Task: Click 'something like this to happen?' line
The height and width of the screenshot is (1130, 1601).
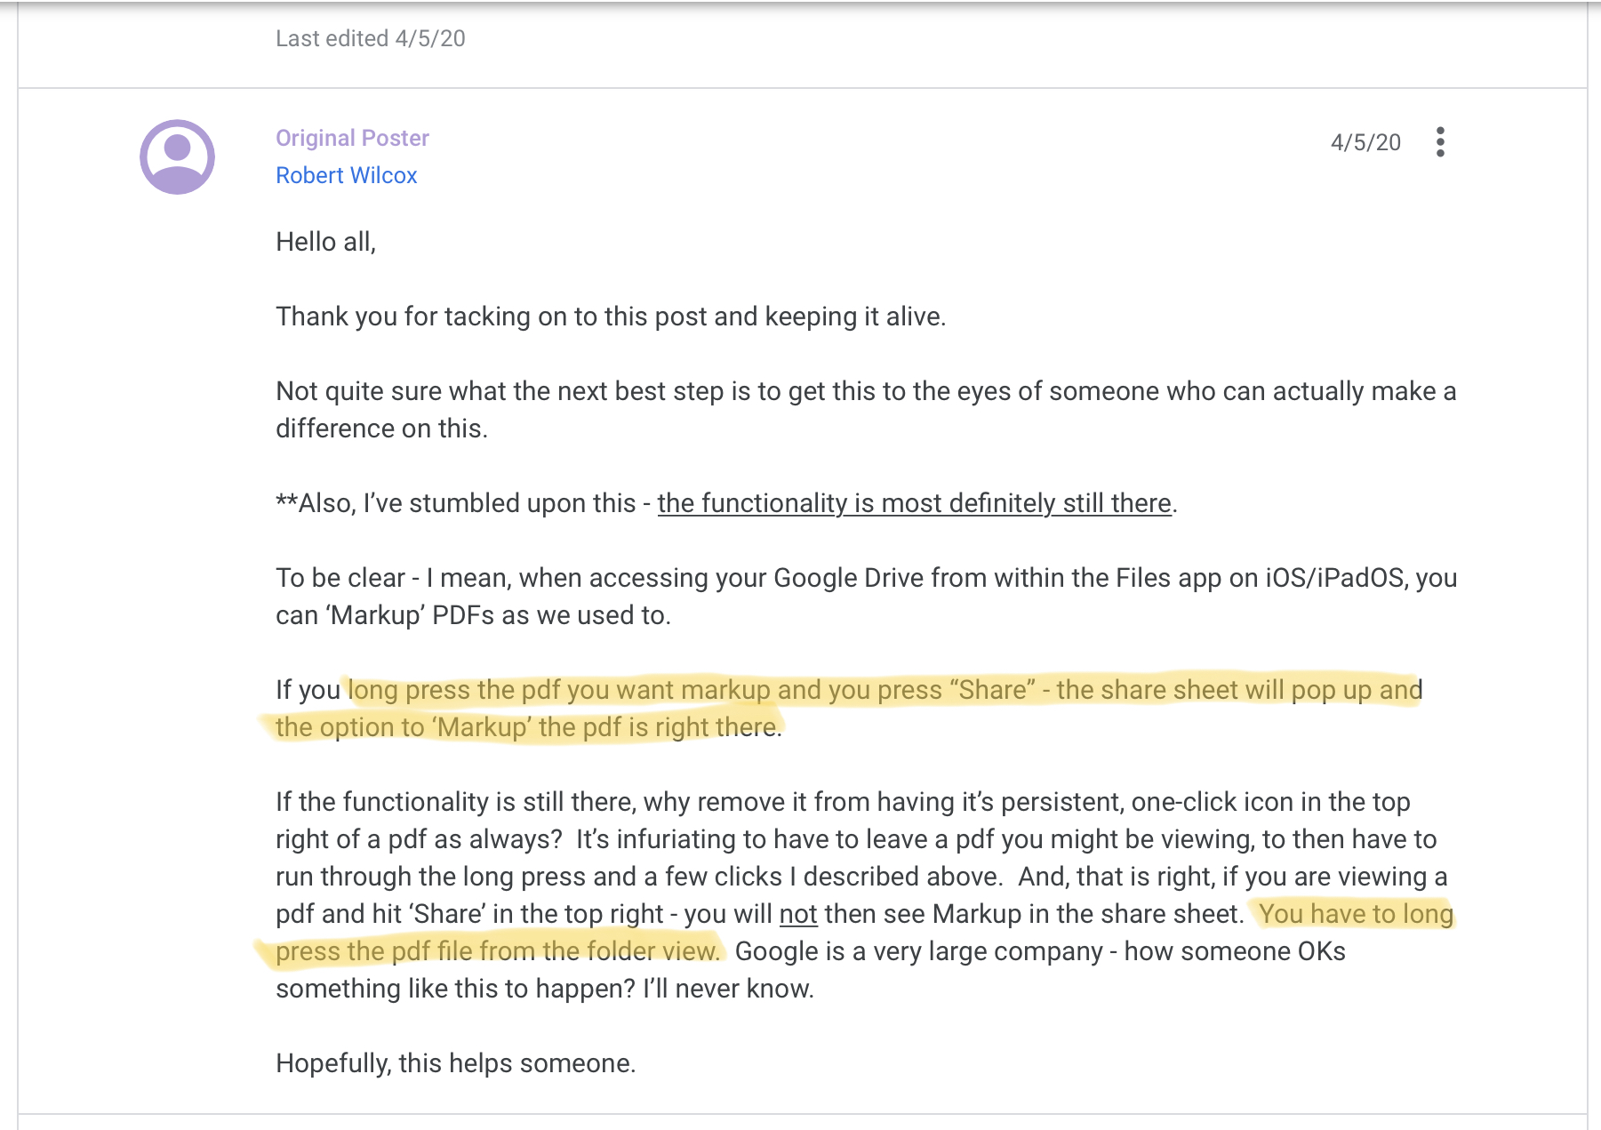Action: click(544, 989)
